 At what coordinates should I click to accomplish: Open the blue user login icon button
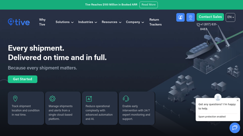[180, 17]
